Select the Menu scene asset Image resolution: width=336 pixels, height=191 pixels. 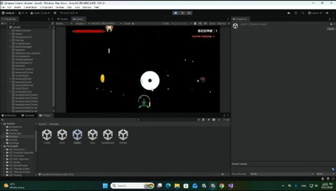click(x=93, y=136)
